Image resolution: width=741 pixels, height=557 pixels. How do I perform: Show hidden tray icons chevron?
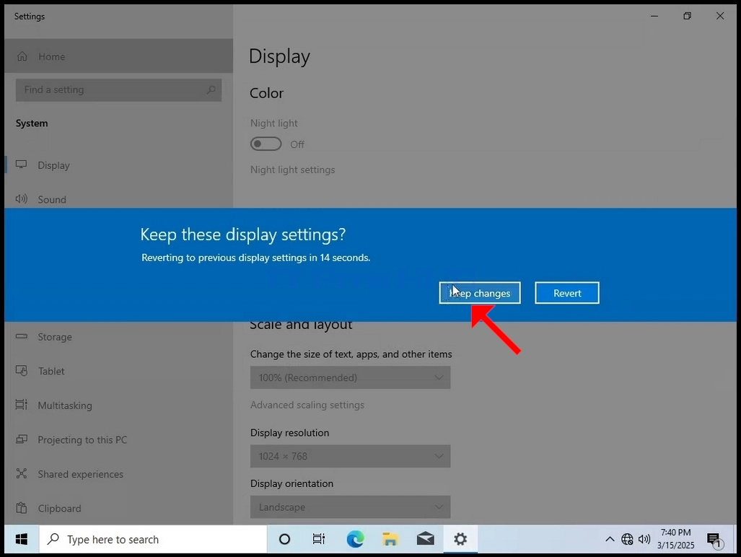coord(610,539)
